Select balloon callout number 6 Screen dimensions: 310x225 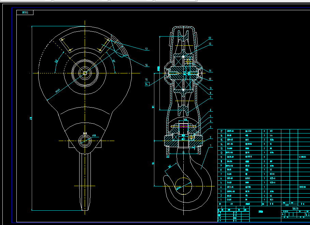[210, 110]
